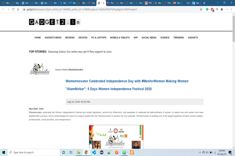Click the article date Aug 24, 2020

click(79, 102)
